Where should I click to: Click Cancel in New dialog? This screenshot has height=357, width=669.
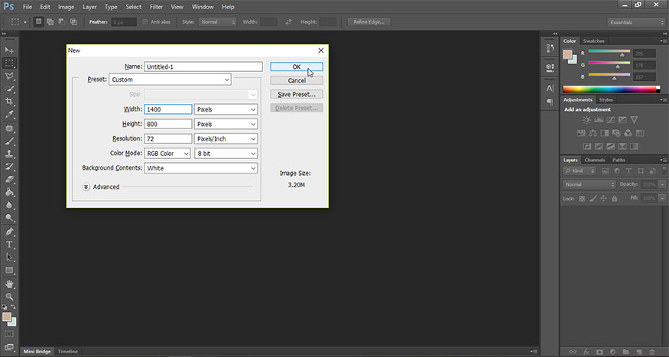pyautogui.click(x=297, y=80)
